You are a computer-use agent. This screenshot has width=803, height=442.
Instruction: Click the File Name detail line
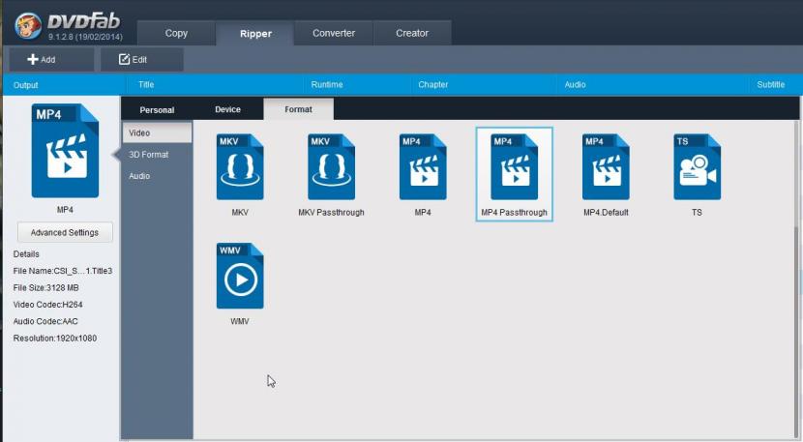coord(63,271)
